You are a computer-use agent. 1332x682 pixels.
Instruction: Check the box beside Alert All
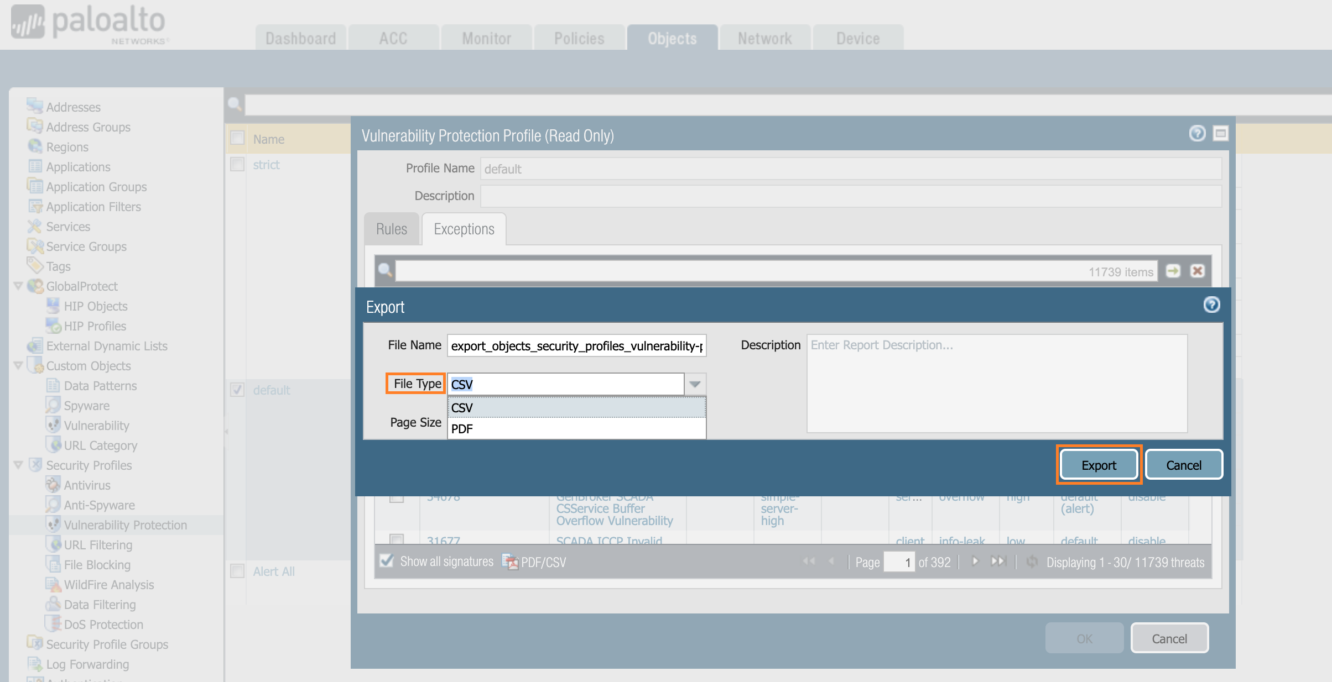pos(237,571)
